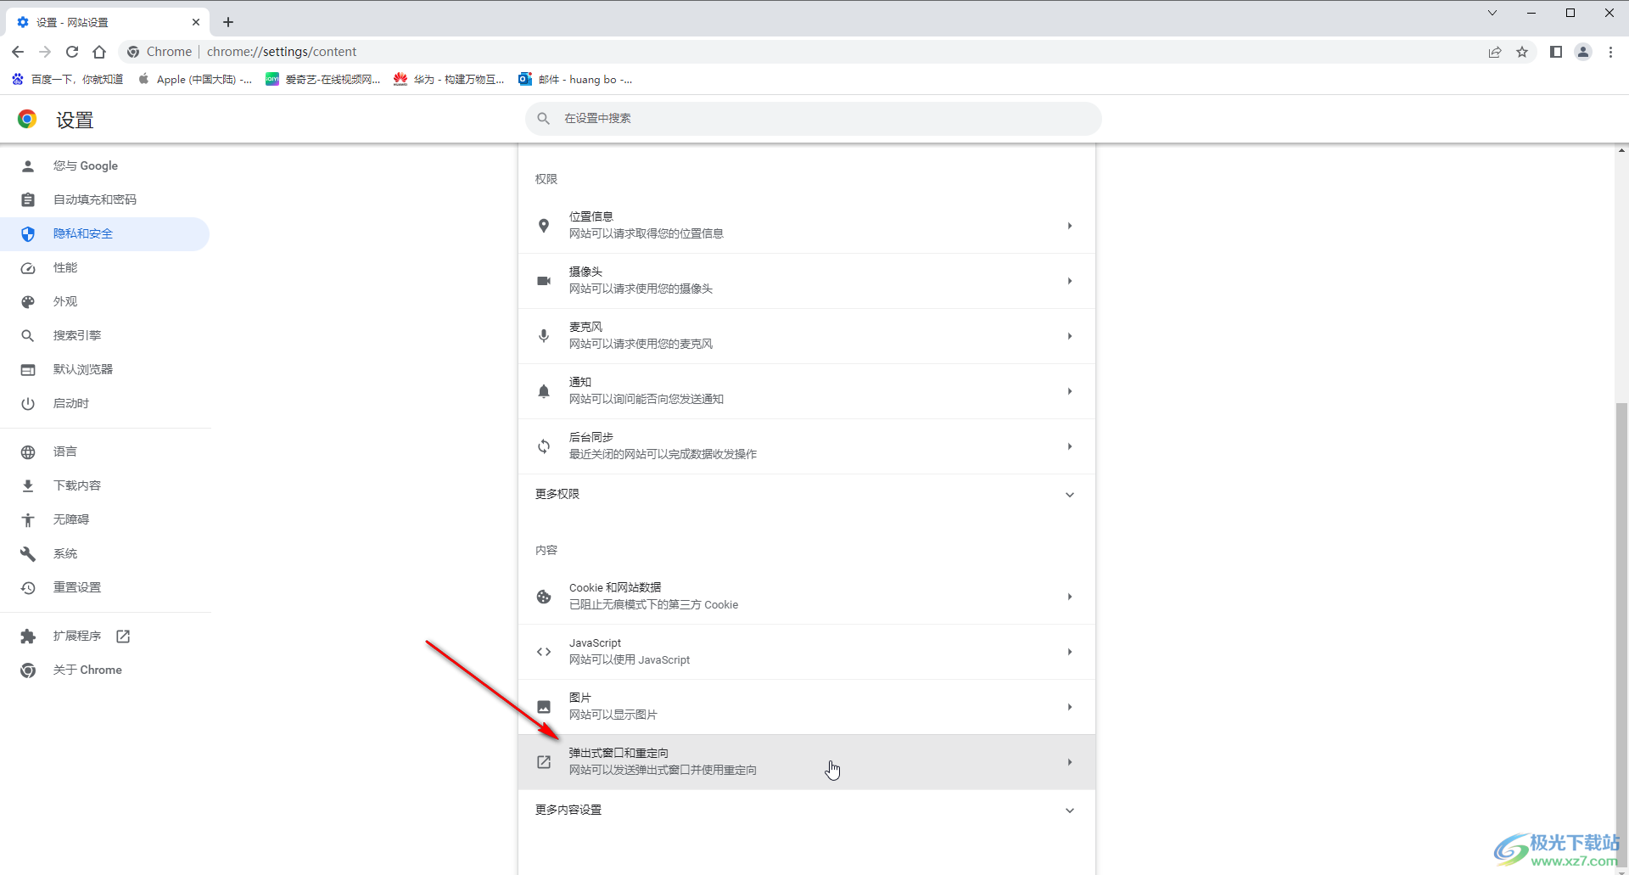
Task: Click the popup icon for 弹出式窗口和重定向
Action: tap(544, 762)
